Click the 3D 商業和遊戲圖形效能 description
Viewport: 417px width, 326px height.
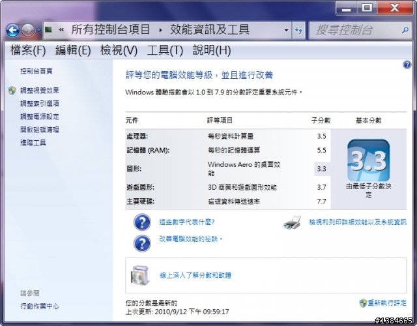pos(242,187)
